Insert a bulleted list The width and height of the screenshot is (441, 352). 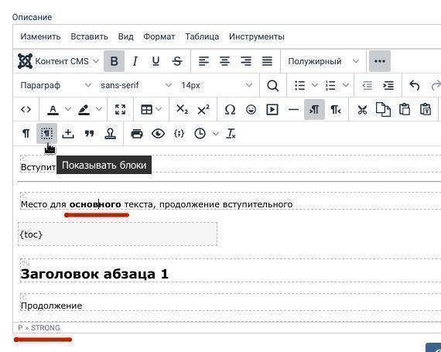click(300, 85)
